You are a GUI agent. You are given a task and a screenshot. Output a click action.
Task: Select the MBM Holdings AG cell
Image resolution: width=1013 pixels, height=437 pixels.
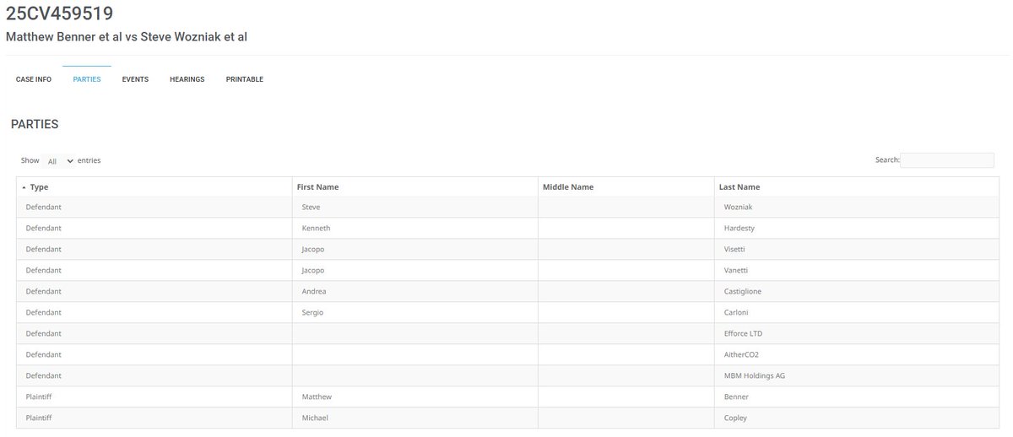pos(857,376)
